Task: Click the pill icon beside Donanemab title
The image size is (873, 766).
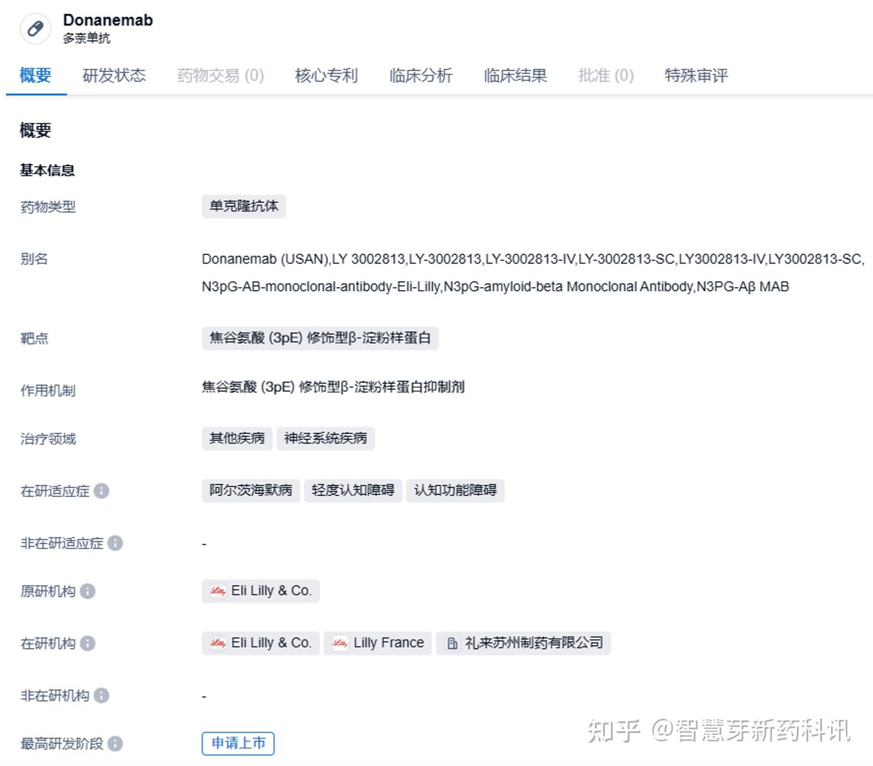Action: coord(35,28)
